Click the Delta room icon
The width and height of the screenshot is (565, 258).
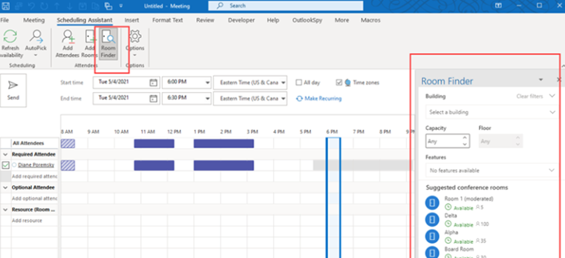pos(432,220)
